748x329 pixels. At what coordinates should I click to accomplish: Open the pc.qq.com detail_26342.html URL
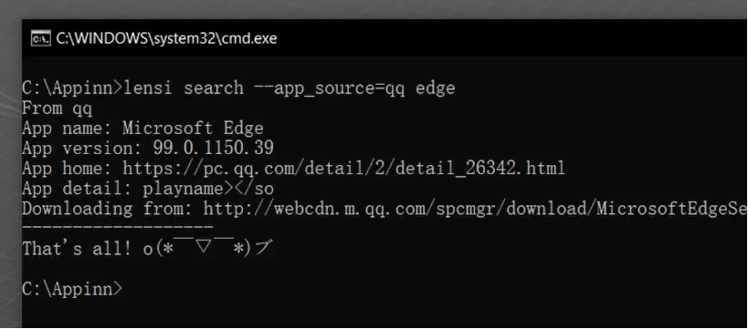coord(343,168)
